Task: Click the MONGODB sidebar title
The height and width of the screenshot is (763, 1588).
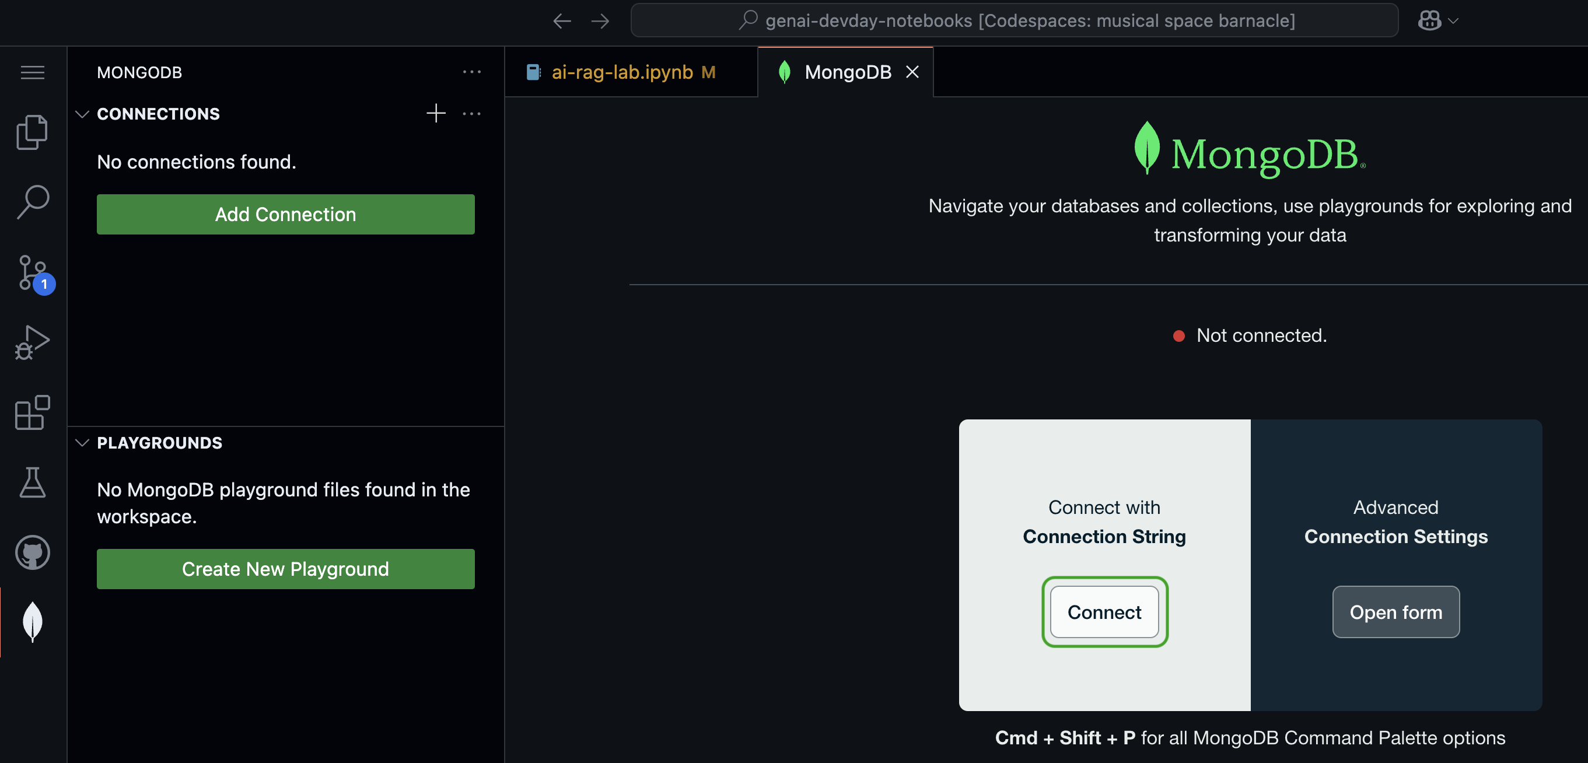Action: pyautogui.click(x=139, y=72)
